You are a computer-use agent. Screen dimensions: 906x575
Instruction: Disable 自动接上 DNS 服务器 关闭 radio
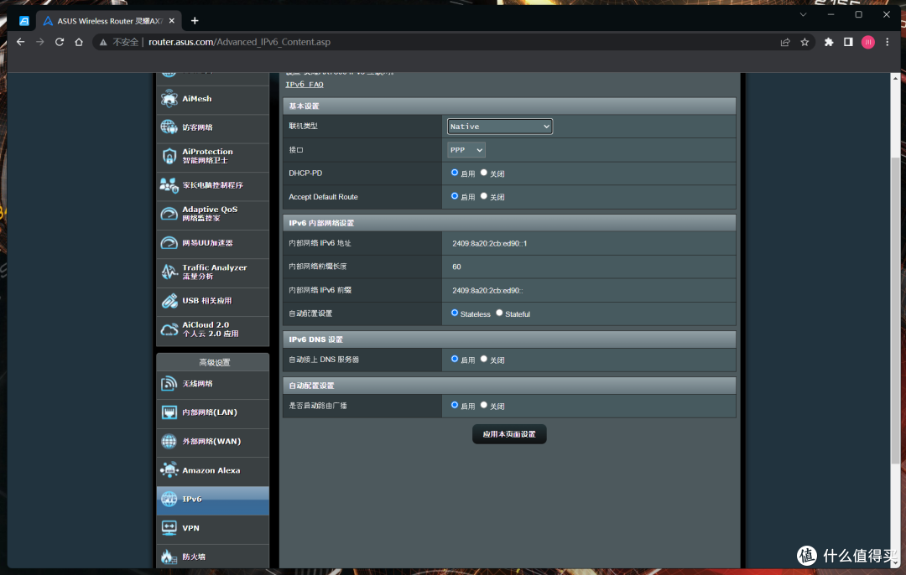[x=484, y=359]
